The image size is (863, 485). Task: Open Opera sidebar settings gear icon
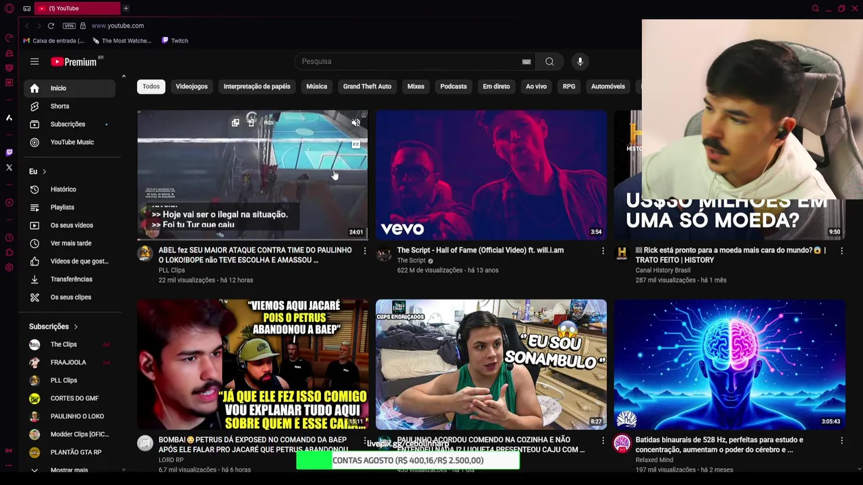[x=9, y=267]
